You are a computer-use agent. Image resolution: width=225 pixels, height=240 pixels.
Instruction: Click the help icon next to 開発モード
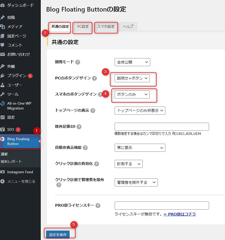coord(78,62)
